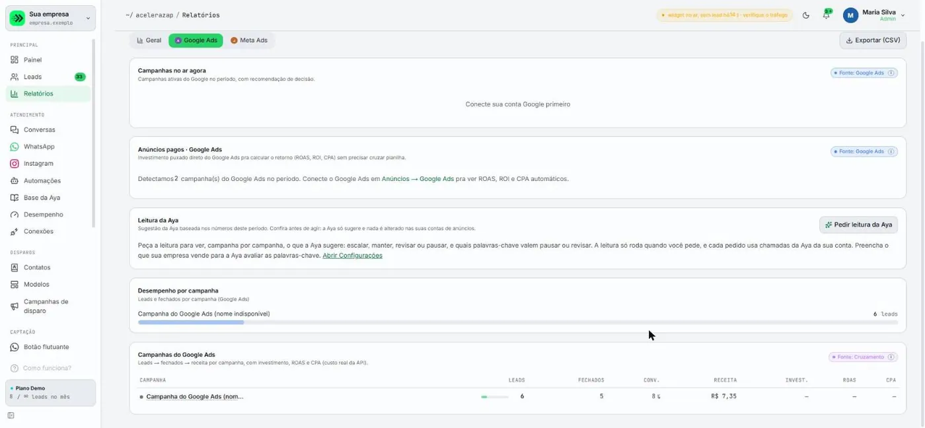Viewport: 925px width, 428px height.
Task: Click acelerazap in the breadcrumb
Action: tap(154, 15)
